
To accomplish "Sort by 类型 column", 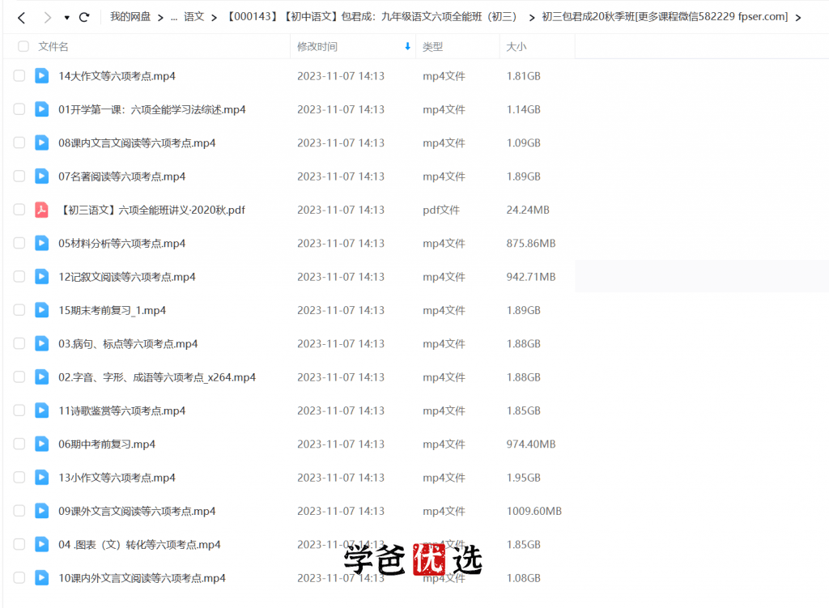I will coord(432,46).
